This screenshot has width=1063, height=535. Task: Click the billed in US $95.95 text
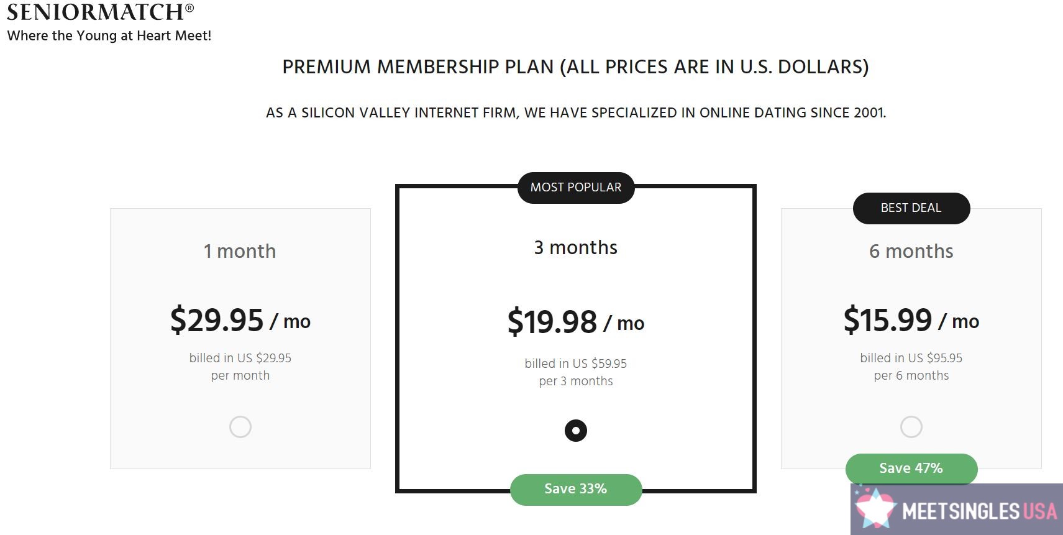(x=911, y=358)
